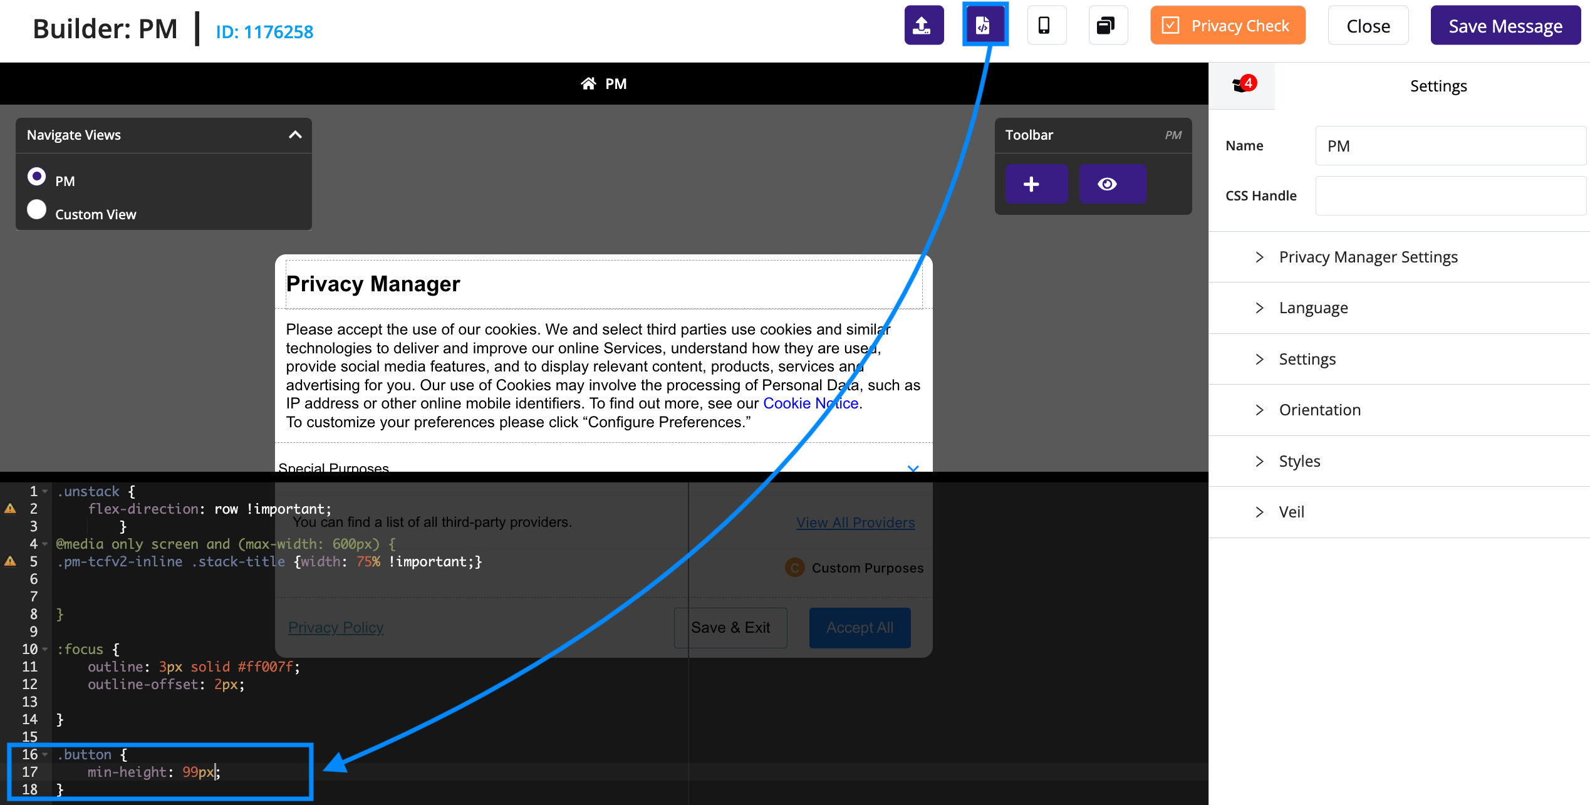Fold the .button block at line 16
This screenshot has width=1590, height=805.
[45, 754]
